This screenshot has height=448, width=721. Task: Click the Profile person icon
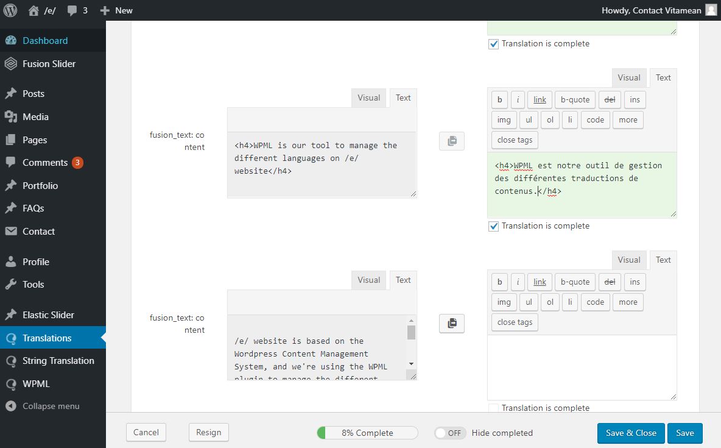[10, 261]
